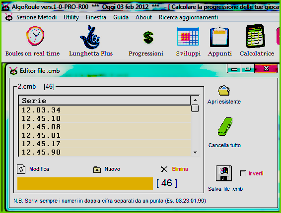Open the Utility menu
The height and width of the screenshot is (213, 281).
(x=71, y=17)
